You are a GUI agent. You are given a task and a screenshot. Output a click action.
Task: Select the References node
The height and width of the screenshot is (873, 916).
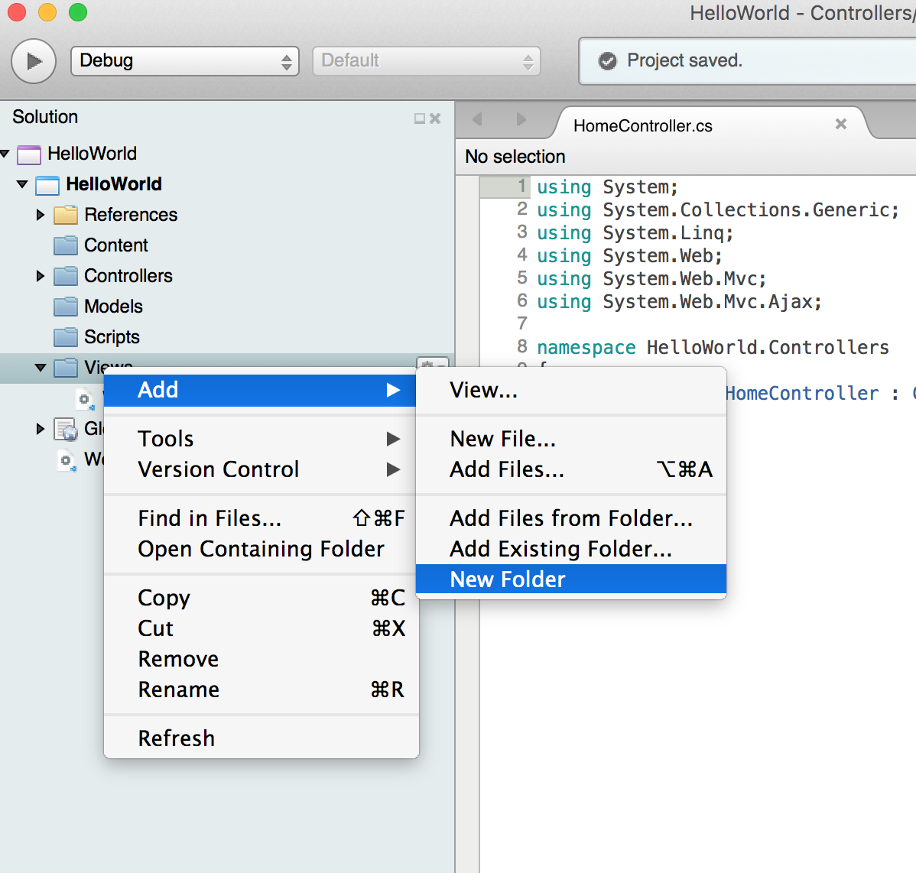(x=131, y=215)
